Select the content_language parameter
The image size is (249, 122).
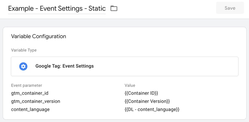point(30,110)
